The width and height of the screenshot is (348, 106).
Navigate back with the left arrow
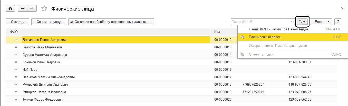click(23, 8)
